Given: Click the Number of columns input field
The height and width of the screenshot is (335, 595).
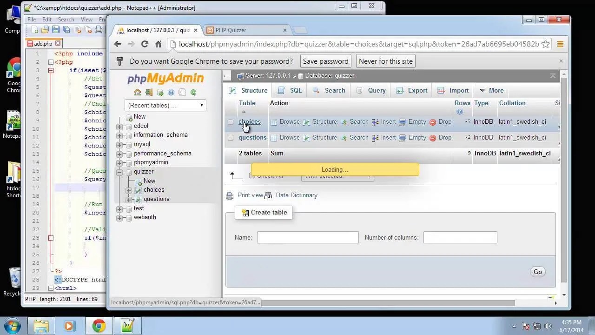Looking at the screenshot, I should point(460,237).
